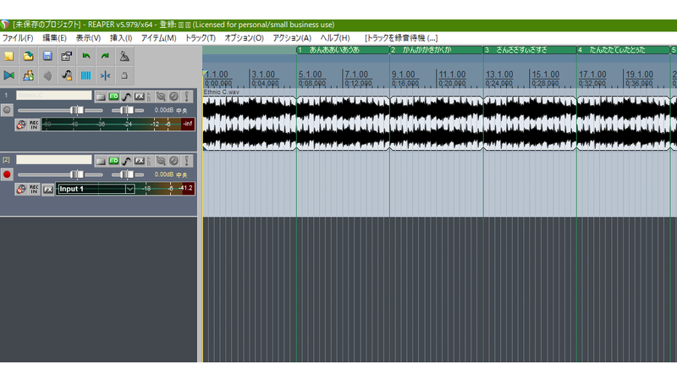The height and width of the screenshot is (381, 677).
Task: Open the アクション(A) menu
Action: click(x=292, y=38)
